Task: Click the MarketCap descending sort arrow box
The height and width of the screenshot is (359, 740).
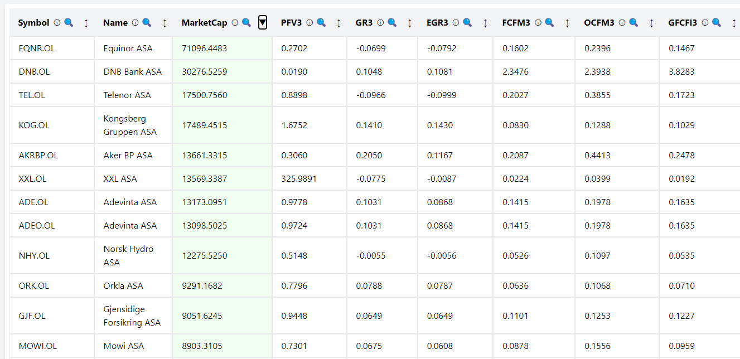Action: tap(263, 23)
